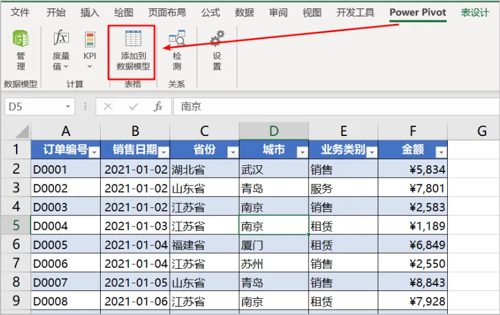
Task: Select column A header
Action: point(66,131)
